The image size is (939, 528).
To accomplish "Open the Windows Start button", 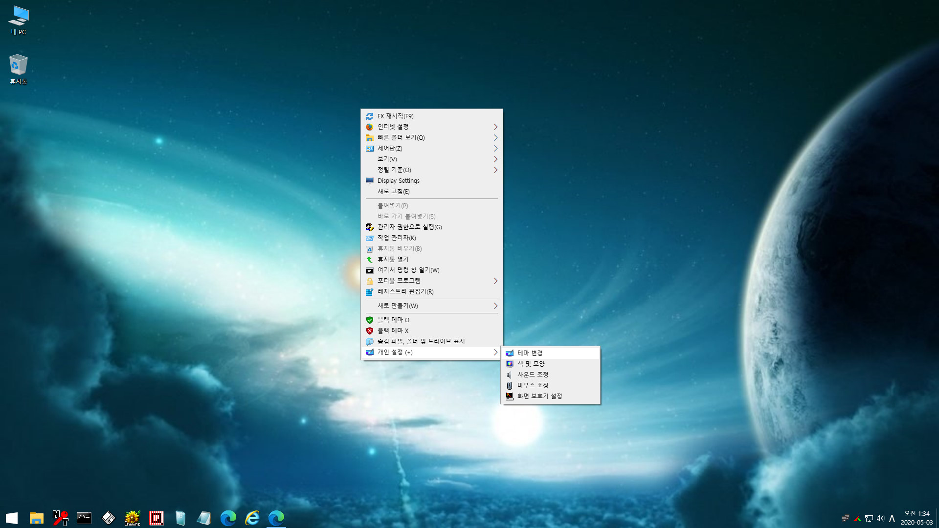I will tap(12, 518).
